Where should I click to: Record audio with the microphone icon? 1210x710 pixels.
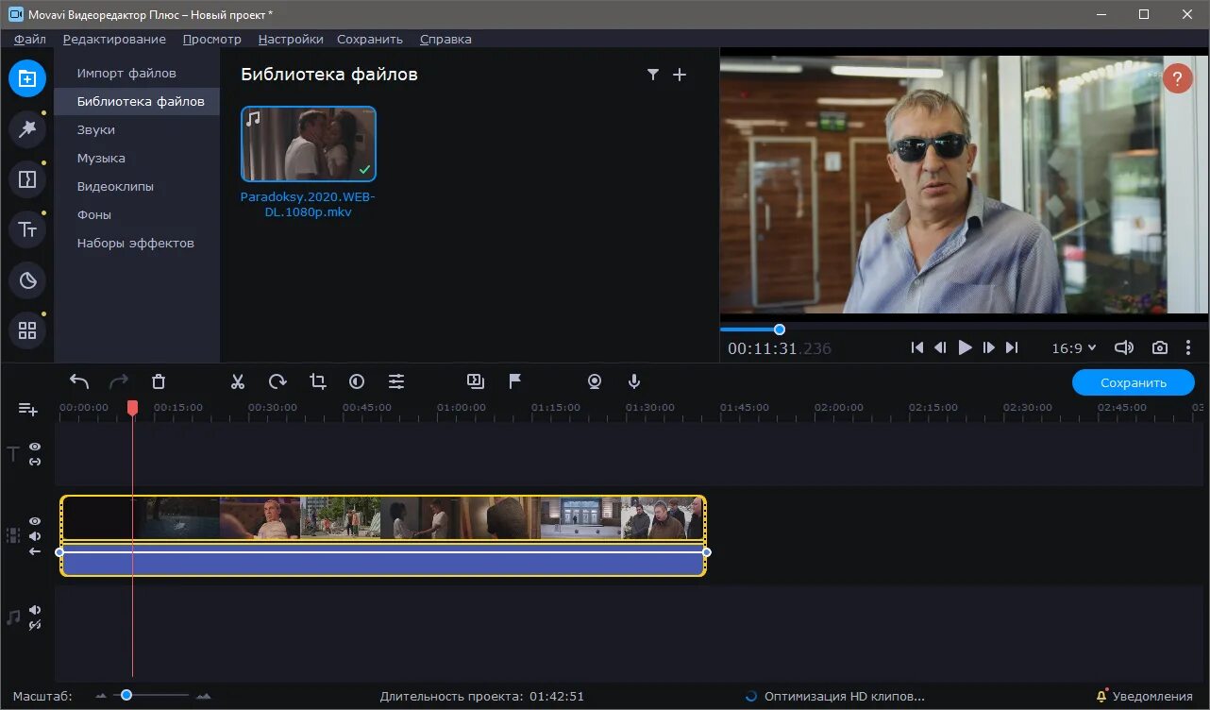[x=634, y=381]
